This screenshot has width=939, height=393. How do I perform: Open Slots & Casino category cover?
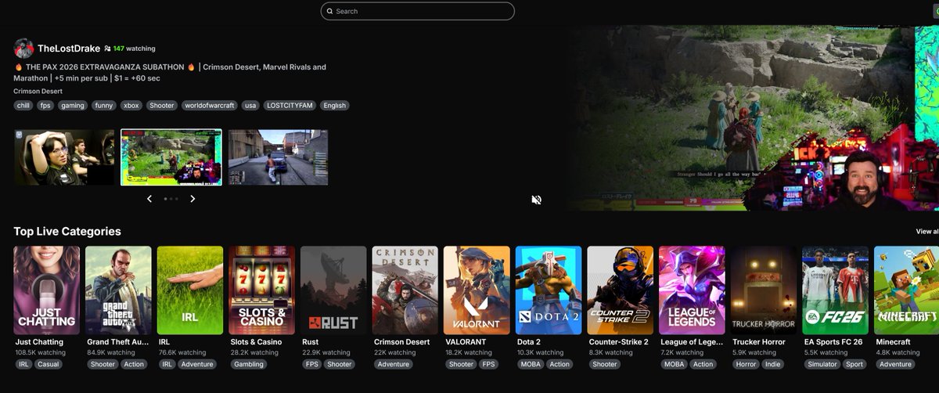[262, 290]
